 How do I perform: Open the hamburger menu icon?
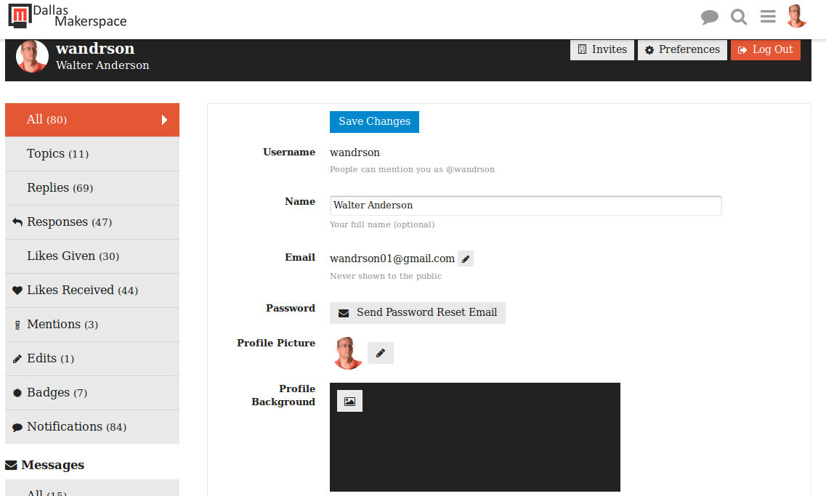(x=768, y=16)
